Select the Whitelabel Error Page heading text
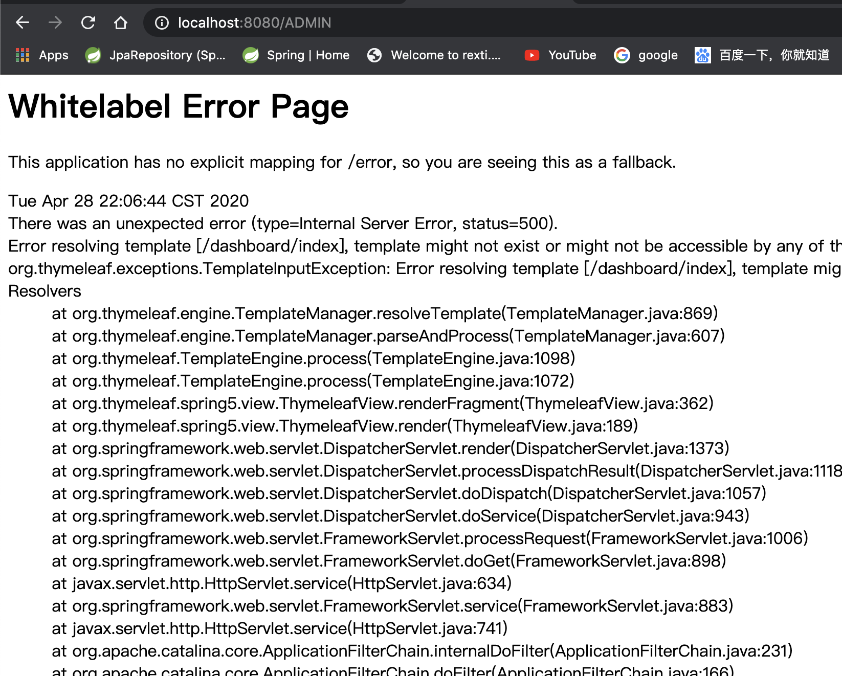This screenshot has width=842, height=676. pyautogui.click(x=178, y=106)
